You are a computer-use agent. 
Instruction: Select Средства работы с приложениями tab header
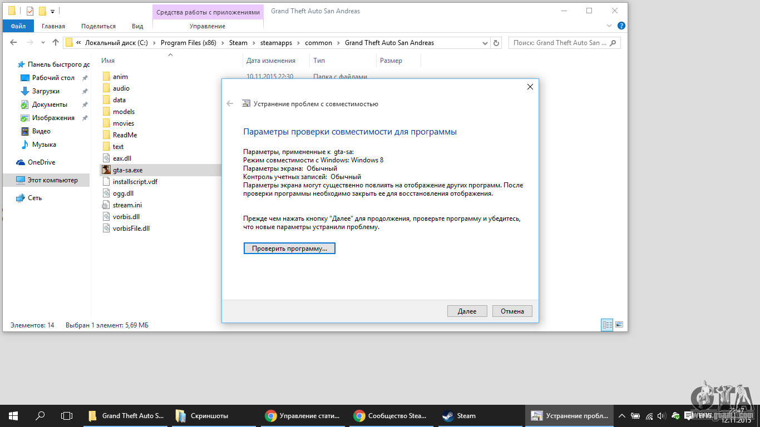coord(208,12)
